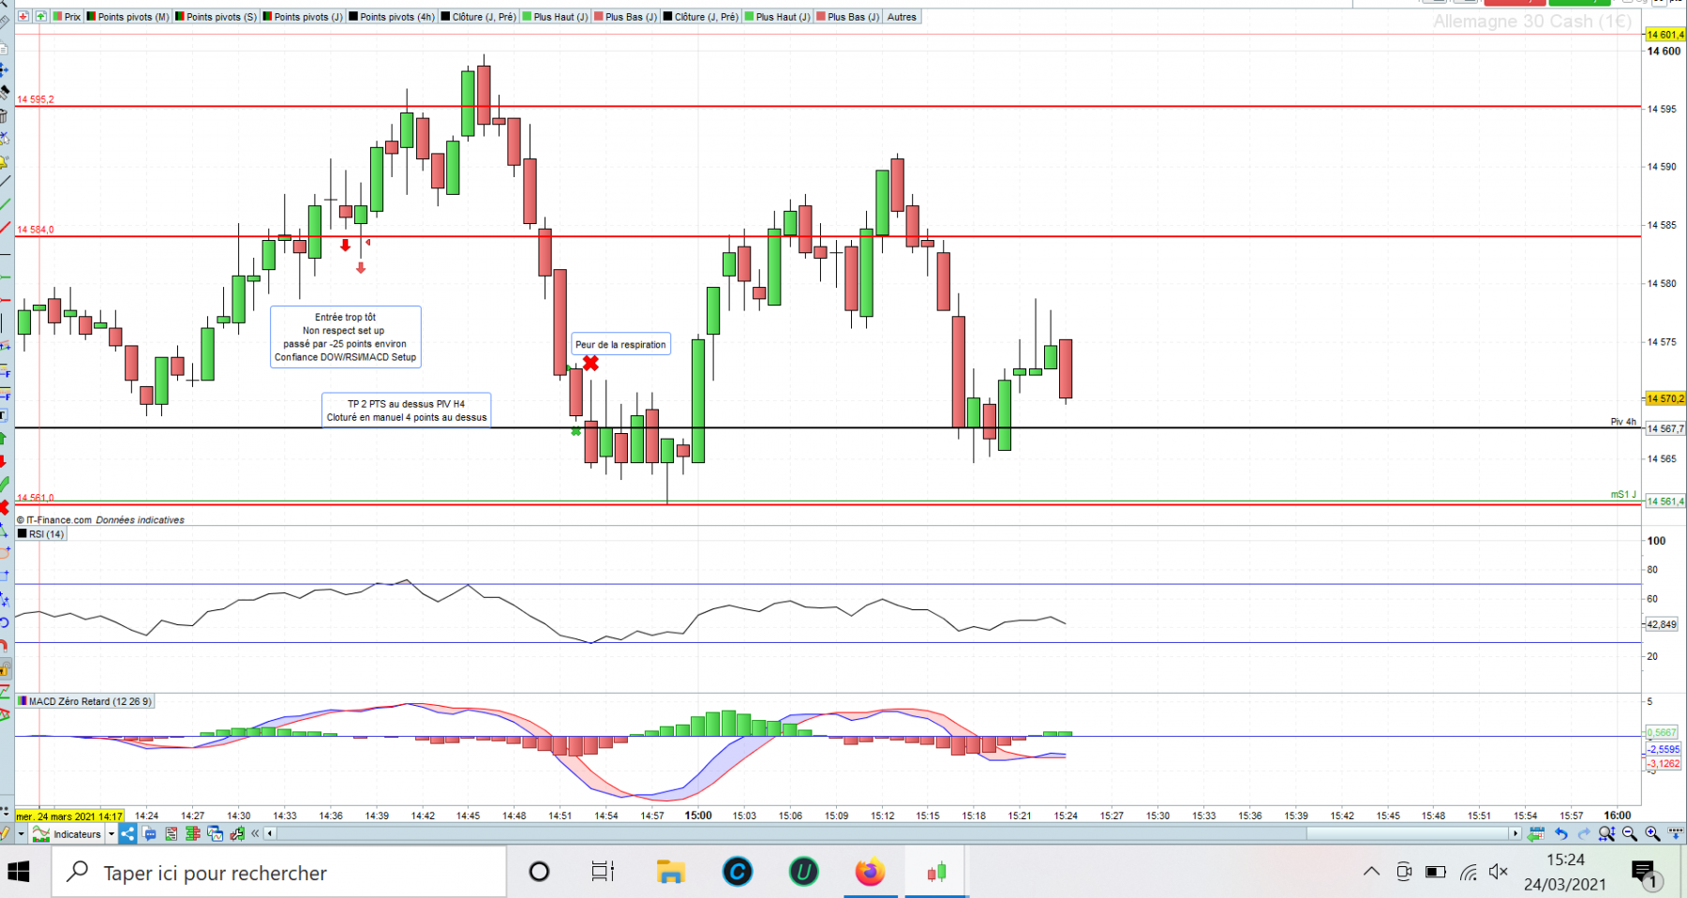
Task: Select first Clôture (J, Pré) legend
Action: (478, 17)
